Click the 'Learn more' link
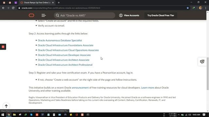Screen dimensions: 209x117 tap(147, 88)
